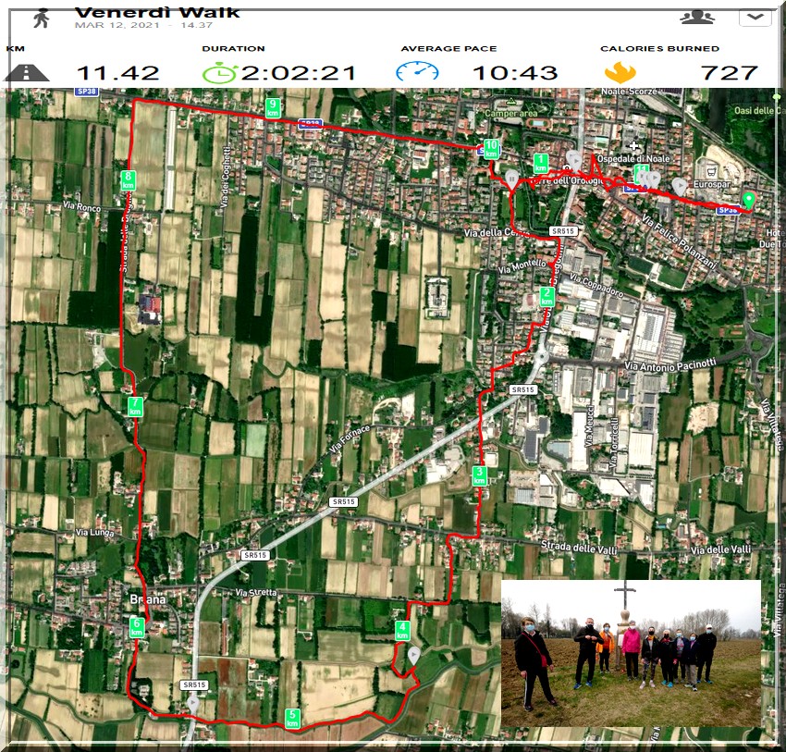This screenshot has height=752, width=786.
Task: Click the Via Antonio Pacinotti label
Action: 670,364
